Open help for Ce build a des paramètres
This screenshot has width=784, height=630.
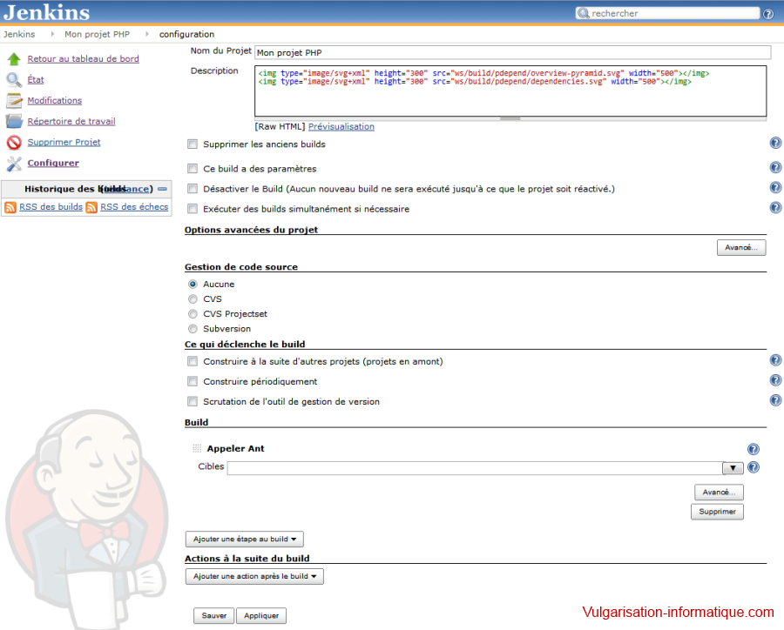(775, 167)
